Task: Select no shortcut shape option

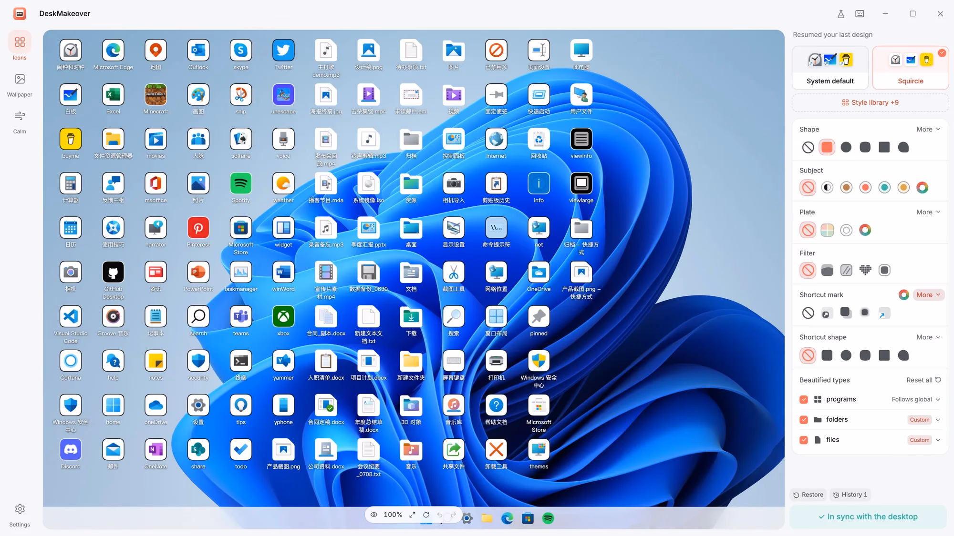Action: click(x=808, y=355)
